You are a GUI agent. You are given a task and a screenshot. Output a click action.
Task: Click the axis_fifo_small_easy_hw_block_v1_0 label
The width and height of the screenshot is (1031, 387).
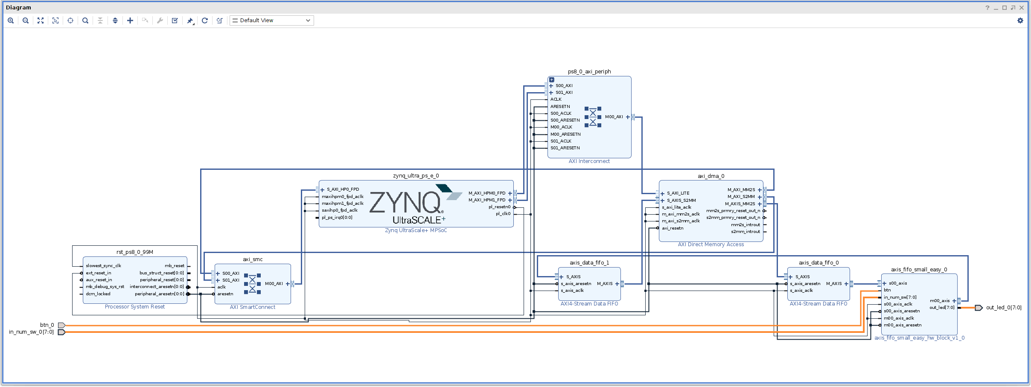pyautogui.click(x=920, y=338)
